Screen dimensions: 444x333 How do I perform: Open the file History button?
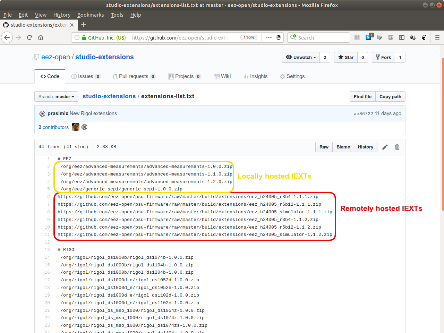366,147
